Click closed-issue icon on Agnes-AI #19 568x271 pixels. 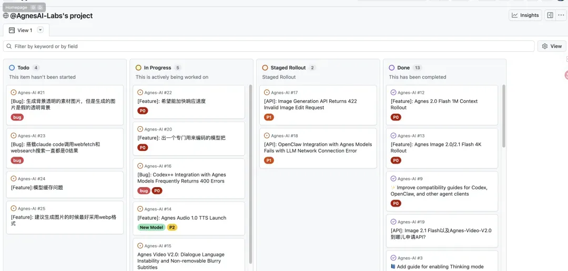[x=393, y=222]
